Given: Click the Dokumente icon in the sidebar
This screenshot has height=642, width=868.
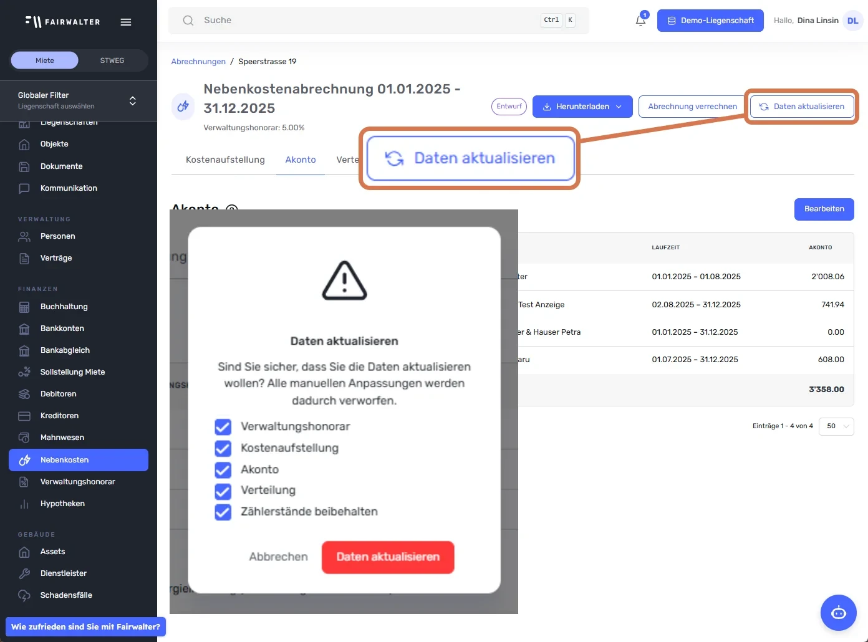Looking at the screenshot, I should 24,166.
